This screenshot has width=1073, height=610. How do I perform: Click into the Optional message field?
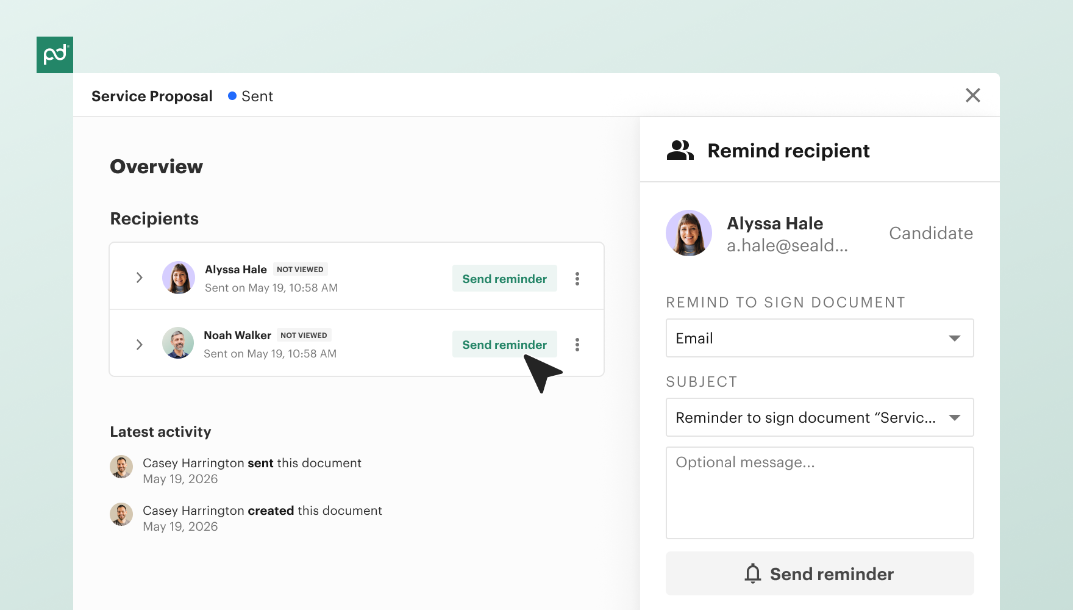point(819,493)
